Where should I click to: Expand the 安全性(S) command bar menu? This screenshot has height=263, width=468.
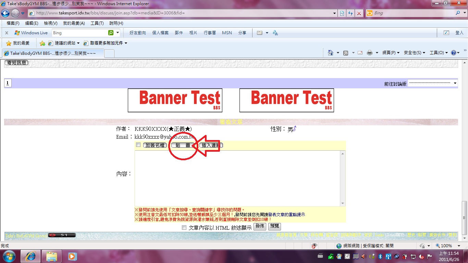point(415,53)
